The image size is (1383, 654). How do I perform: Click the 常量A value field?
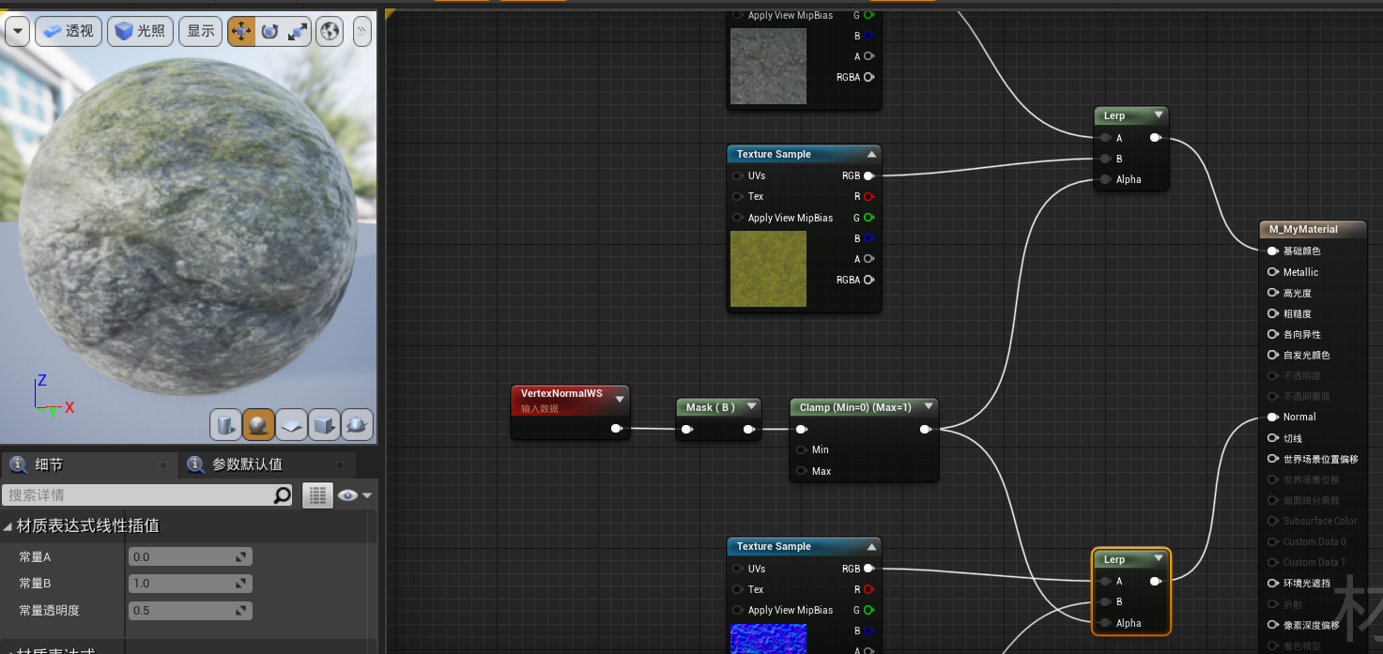tap(190, 556)
